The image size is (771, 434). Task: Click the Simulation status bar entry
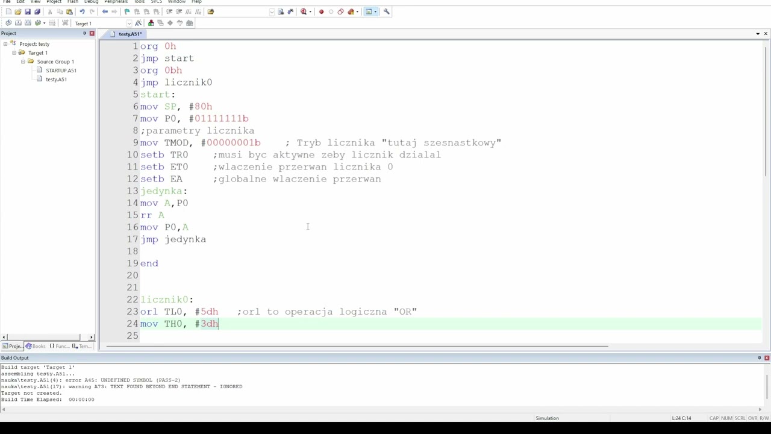pos(547,418)
